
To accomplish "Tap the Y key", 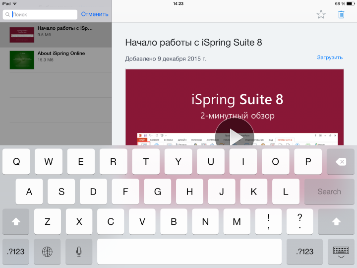I will click(178, 162).
